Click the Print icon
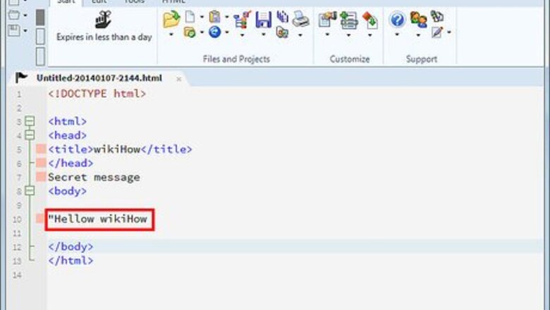 [300, 19]
